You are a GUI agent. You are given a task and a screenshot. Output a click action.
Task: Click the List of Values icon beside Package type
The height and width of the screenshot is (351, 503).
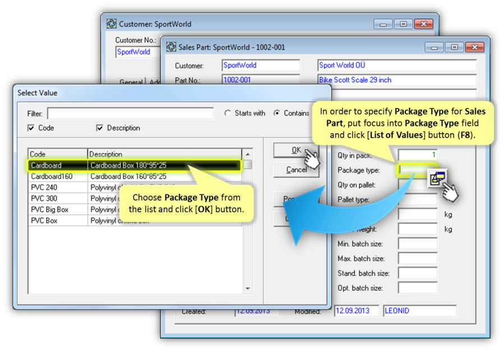[x=437, y=179]
